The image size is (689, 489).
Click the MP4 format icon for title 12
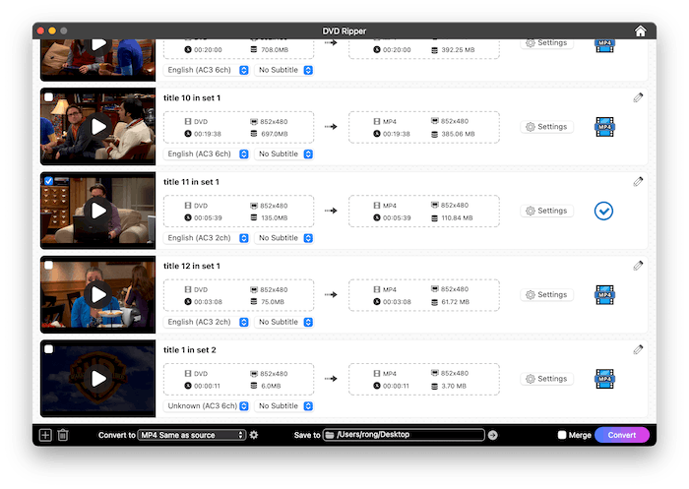point(603,294)
